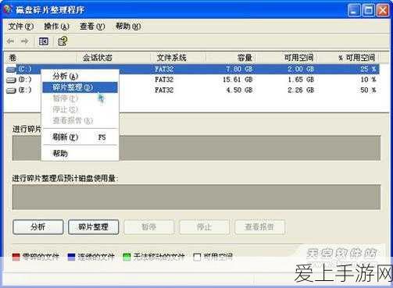393x288 pixels.
Task: Select the E: drive icon
Action: pyautogui.click(x=11, y=91)
